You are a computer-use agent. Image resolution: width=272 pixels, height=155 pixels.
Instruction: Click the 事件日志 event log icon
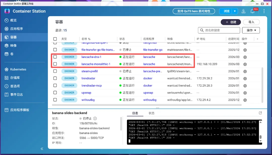(6, 95)
